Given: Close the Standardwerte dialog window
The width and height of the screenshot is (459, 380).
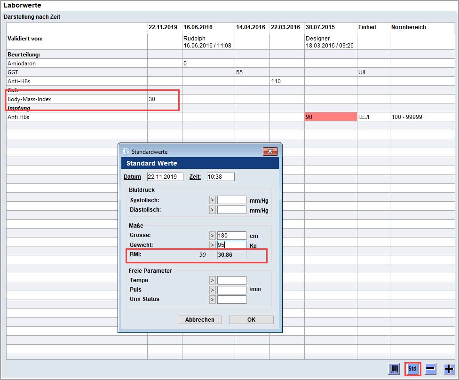Looking at the screenshot, I should point(270,151).
